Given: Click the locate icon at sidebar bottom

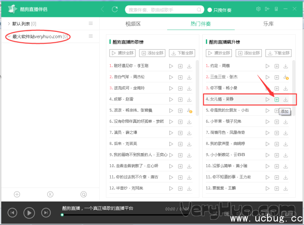Looking at the screenshot, I should click(83, 194).
